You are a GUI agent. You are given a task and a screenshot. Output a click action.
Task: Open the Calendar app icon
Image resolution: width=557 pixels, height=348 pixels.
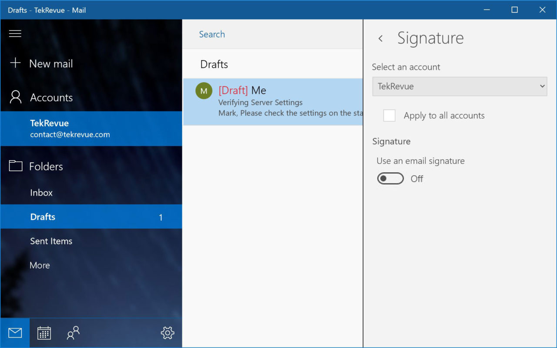click(x=44, y=333)
